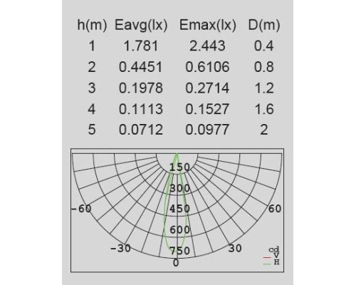The height and width of the screenshot is (285, 356).
Task: Click the D value 1.6
Action: pos(264,109)
